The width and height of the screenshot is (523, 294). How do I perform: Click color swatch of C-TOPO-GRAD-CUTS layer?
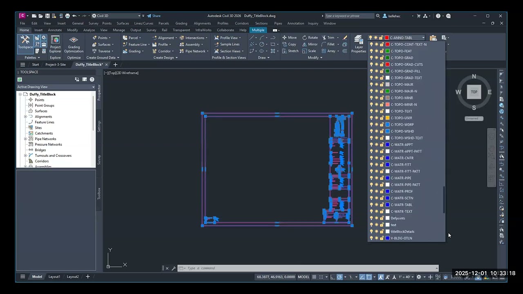point(387,65)
